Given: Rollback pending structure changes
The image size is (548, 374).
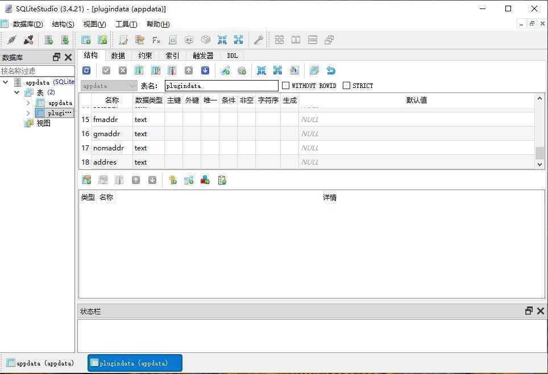Looking at the screenshot, I should click(x=123, y=70).
